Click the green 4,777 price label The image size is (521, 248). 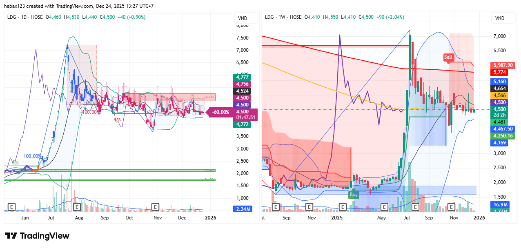pyautogui.click(x=243, y=77)
